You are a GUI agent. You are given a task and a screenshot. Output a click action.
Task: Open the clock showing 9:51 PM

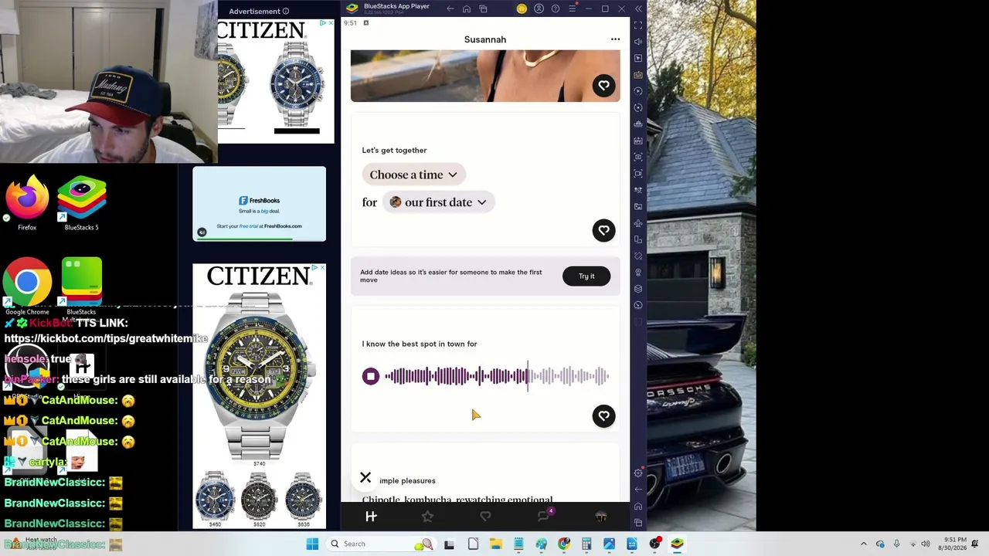pyautogui.click(x=953, y=544)
